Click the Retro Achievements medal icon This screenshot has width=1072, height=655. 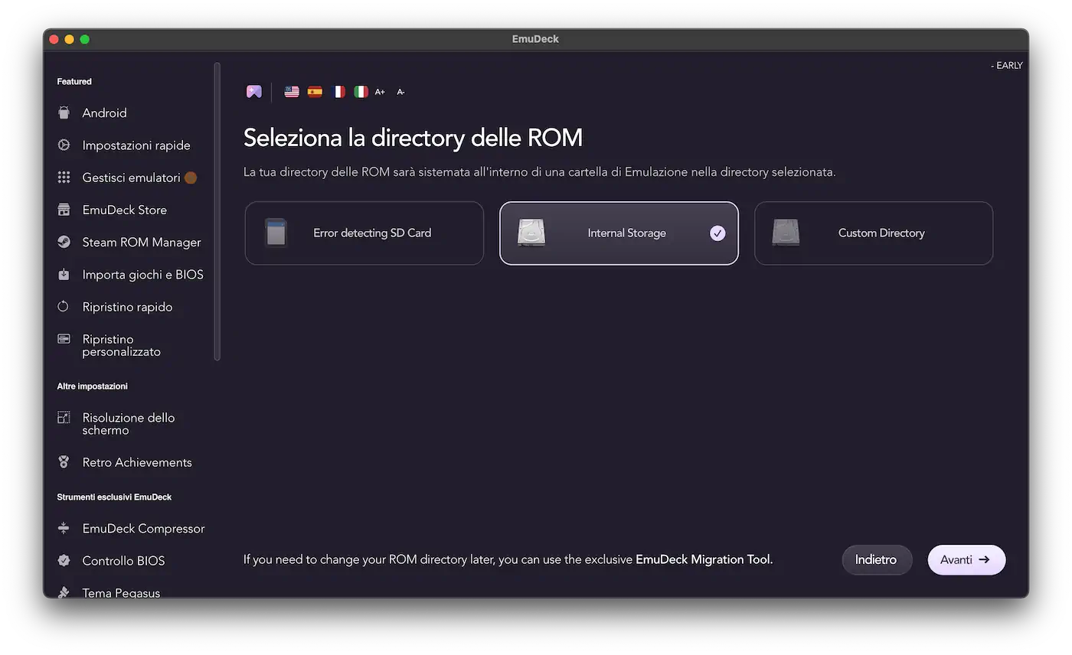pyautogui.click(x=64, y=462)
